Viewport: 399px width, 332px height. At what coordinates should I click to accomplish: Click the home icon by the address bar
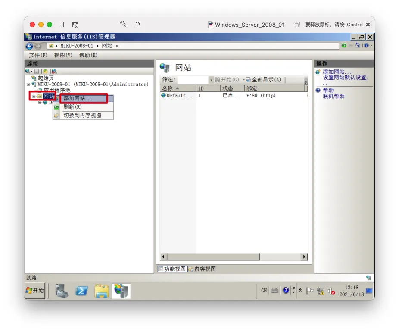(358, 45)
